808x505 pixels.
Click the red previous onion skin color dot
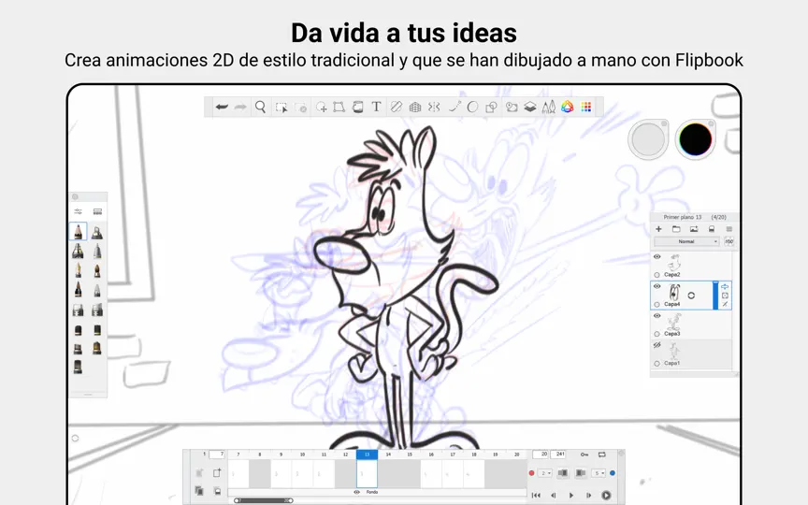(532, 473)
